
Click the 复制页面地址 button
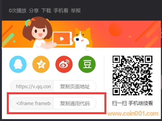pos(75,86)
